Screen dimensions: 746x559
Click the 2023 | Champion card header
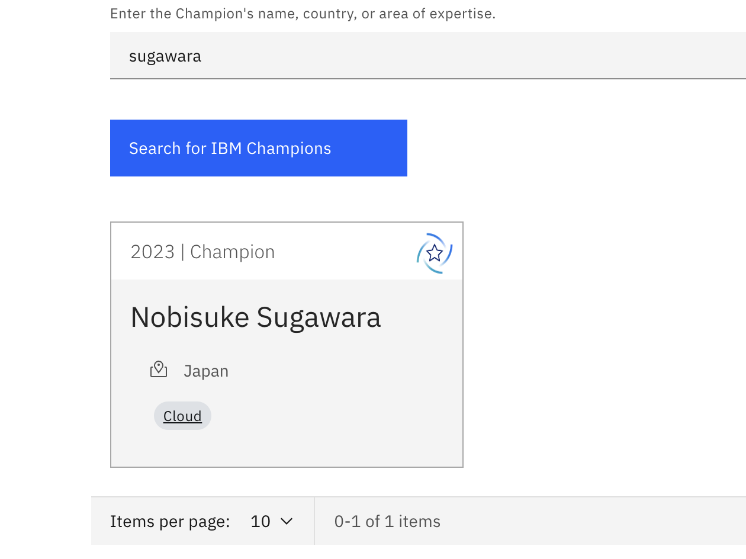[202, 252]
